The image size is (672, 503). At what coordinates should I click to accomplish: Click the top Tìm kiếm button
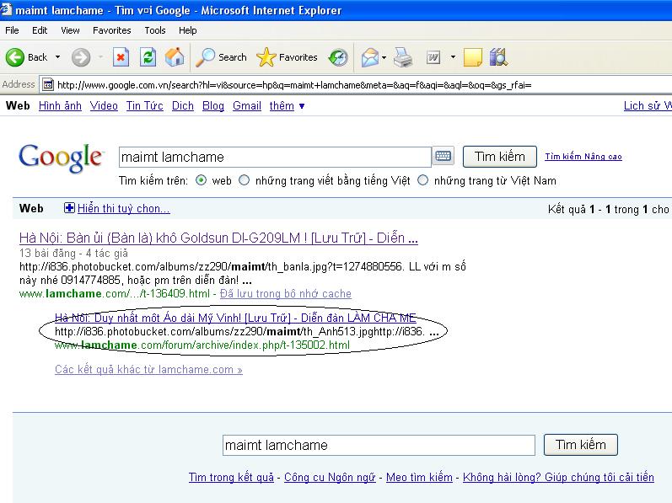[x=500, y=157]
